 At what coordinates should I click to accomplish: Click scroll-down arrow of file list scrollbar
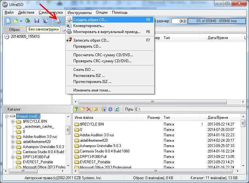pos(243,166)
